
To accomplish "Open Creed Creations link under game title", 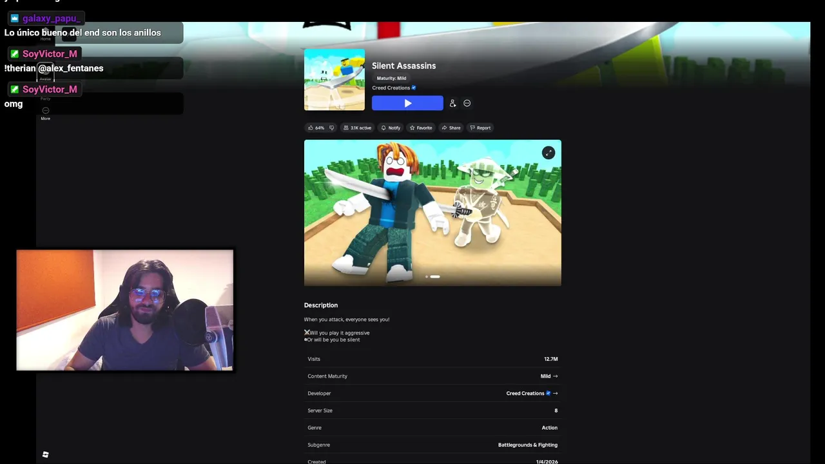I will [x=391, y=88].
